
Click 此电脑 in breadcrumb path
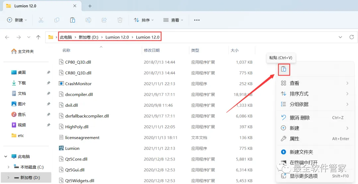point(66,37)
